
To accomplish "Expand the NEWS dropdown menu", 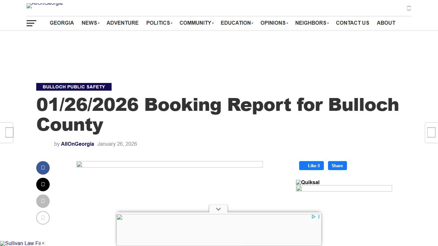I will (89, 23).
